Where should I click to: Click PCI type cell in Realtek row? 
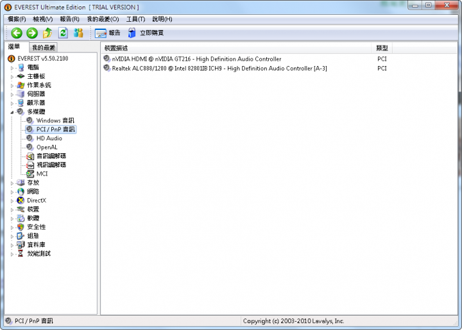(382, 68)
